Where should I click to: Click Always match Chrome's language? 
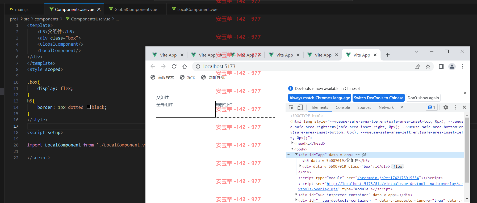point(320,98)
